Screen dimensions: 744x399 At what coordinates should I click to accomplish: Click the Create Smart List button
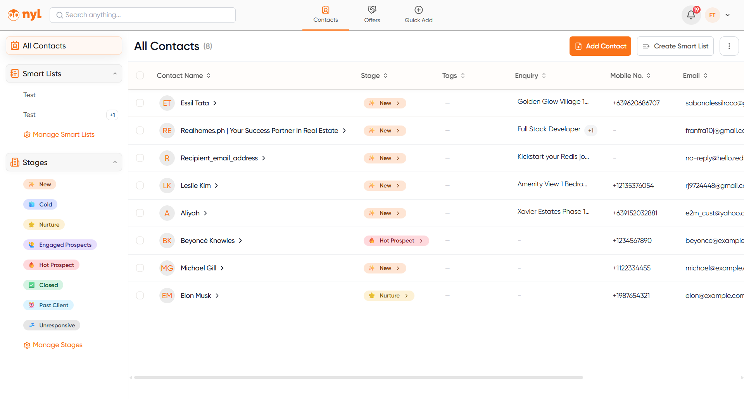(x=675, y=46)
